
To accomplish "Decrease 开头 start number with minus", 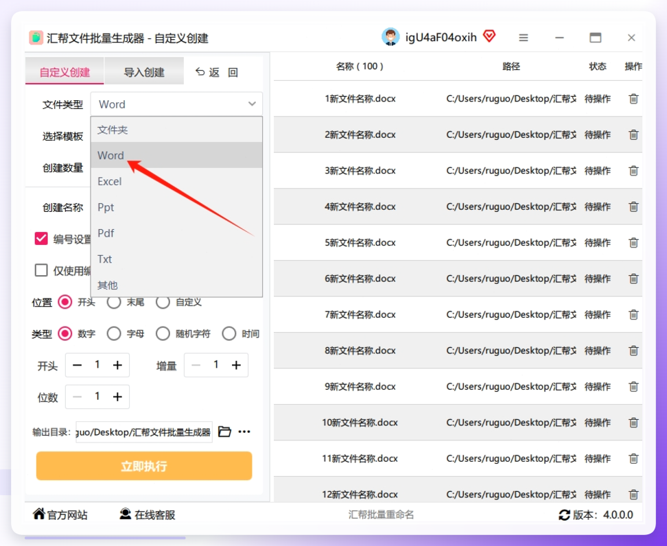I will click(77, 365).
